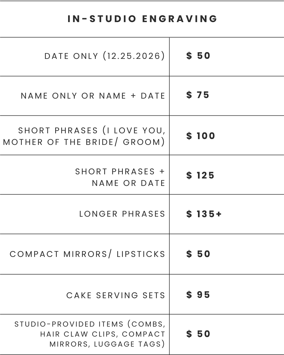Select Short Phrases + Name or Date label
284x355 pixels.
pos(120,177)
